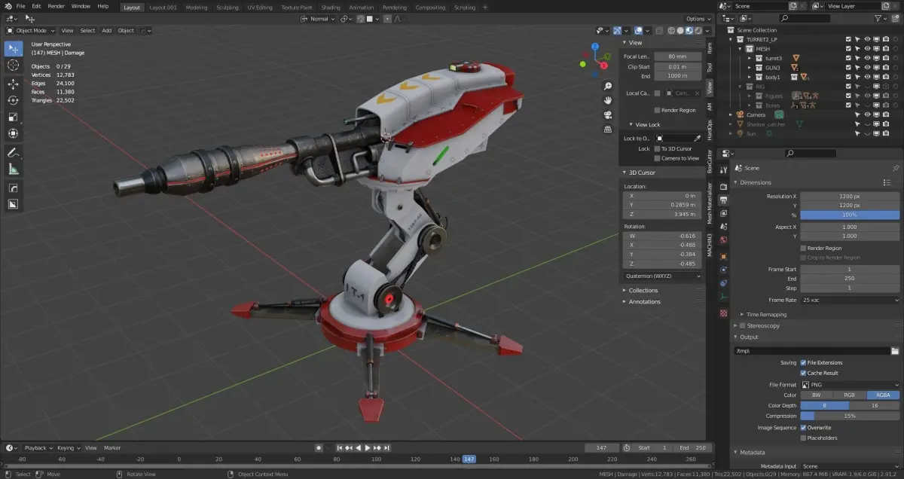904x479 pixels.
Task: Activate the Rotate tool
Action: [x=13, y=100]
